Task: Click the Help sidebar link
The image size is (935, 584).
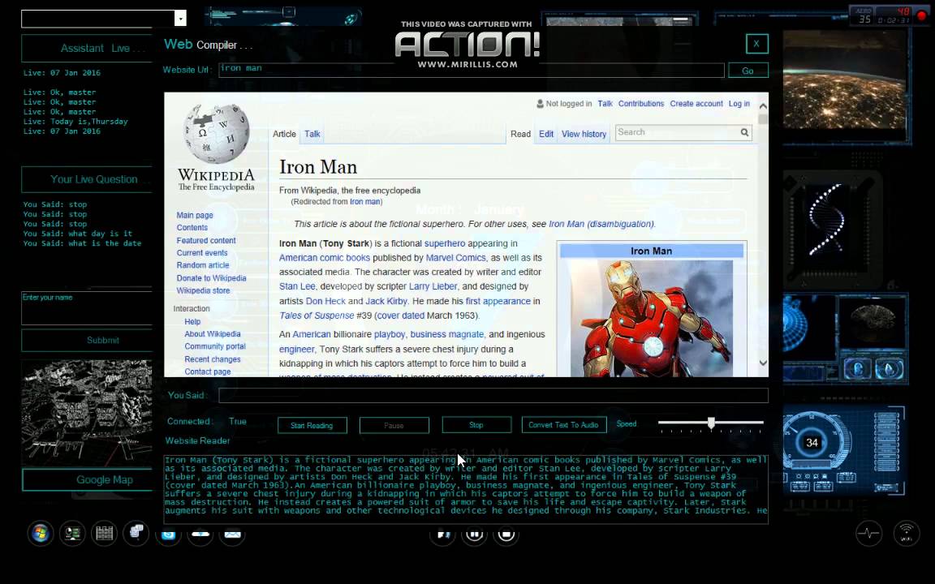Action: point(192,322)
